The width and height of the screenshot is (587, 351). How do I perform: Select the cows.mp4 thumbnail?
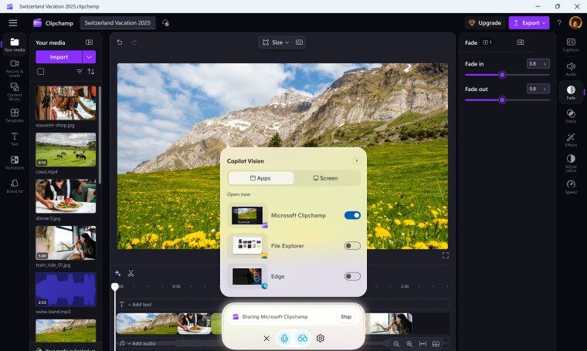coord(66,150)
